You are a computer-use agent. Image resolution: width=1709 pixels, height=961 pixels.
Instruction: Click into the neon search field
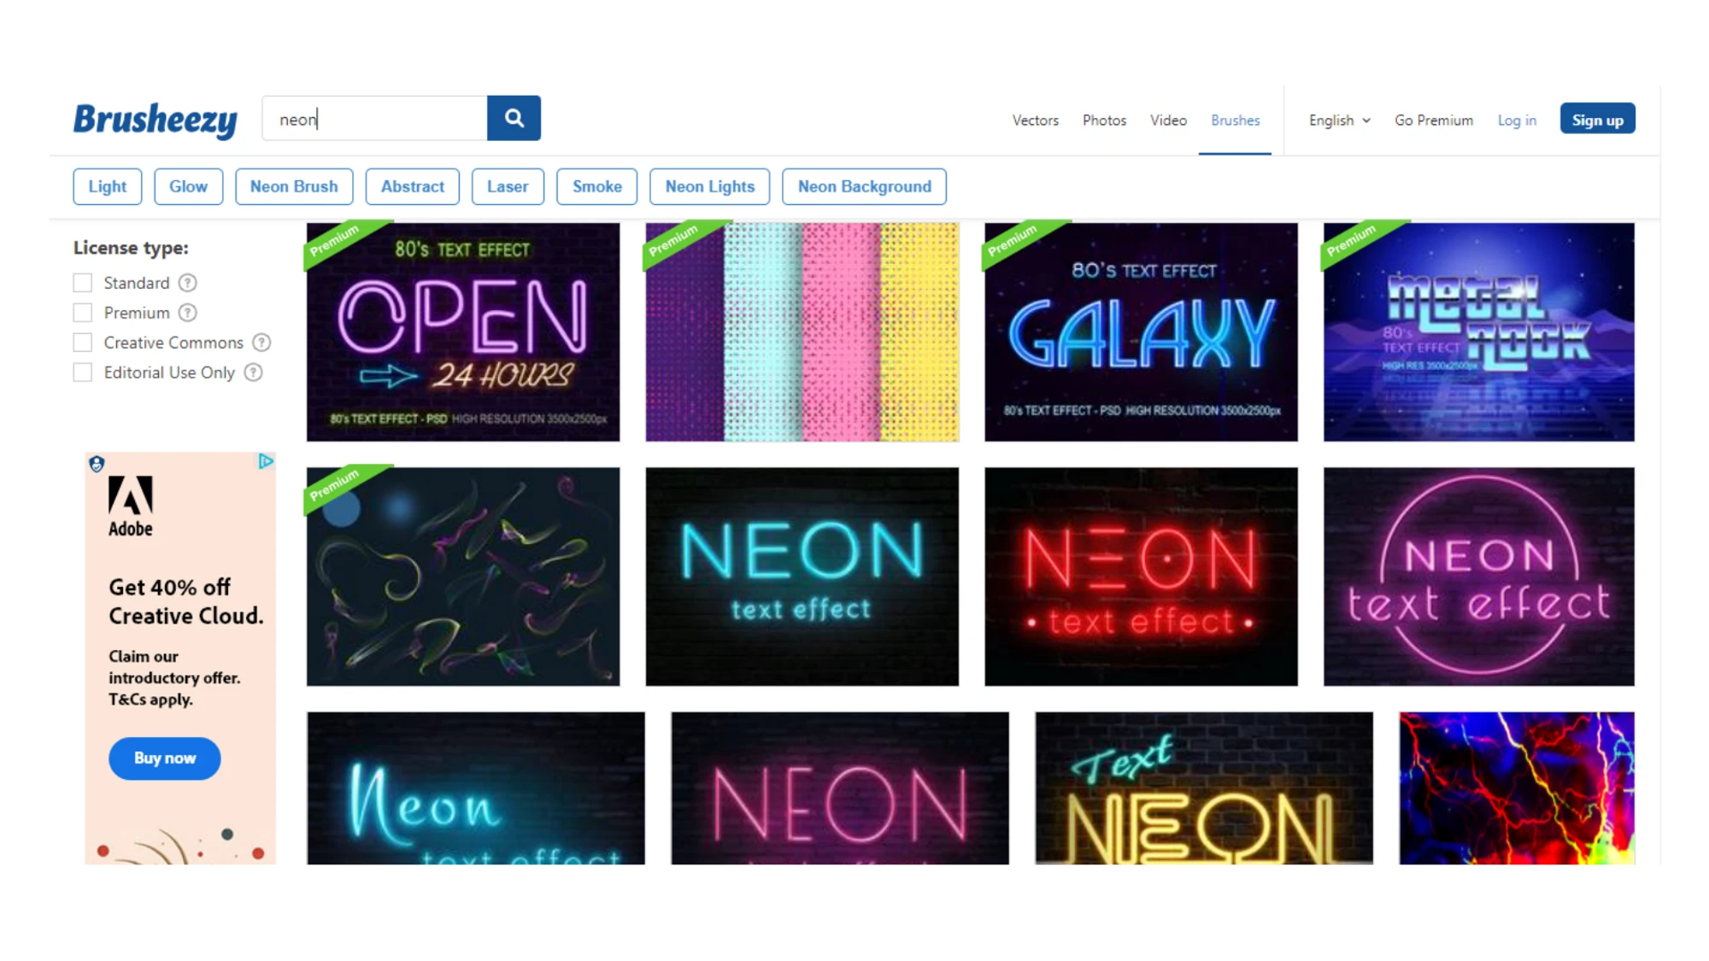coord(376,119)
